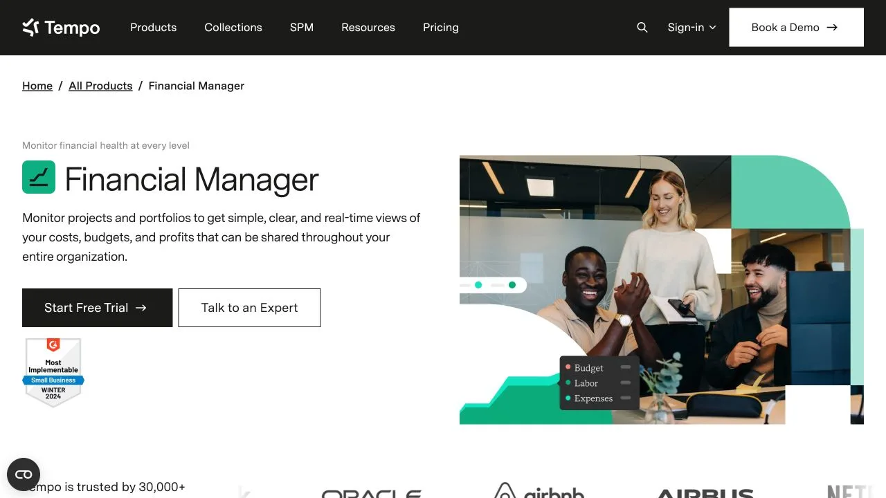Viewport: 886px width, 498px height.
Task: Follow the All Products breadcrumb link
Action: pos(100,86)
